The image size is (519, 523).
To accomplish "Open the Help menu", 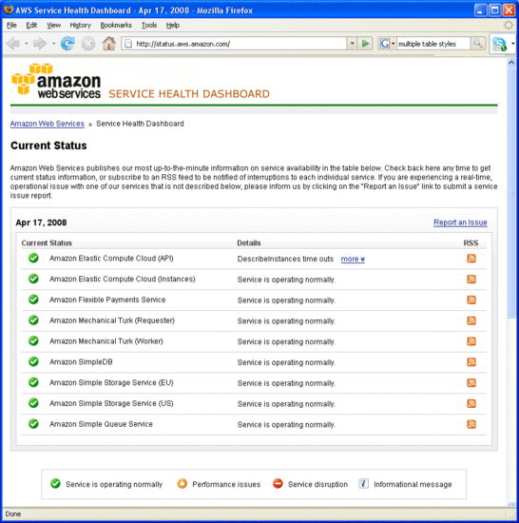I will (x=173, y=26).
